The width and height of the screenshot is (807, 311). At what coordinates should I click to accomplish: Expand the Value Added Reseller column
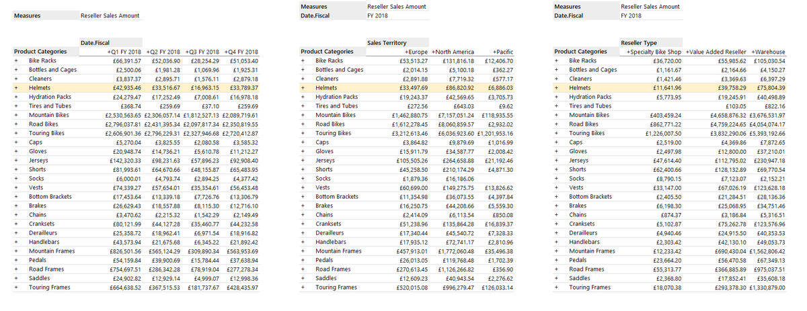tap(689, 52)
